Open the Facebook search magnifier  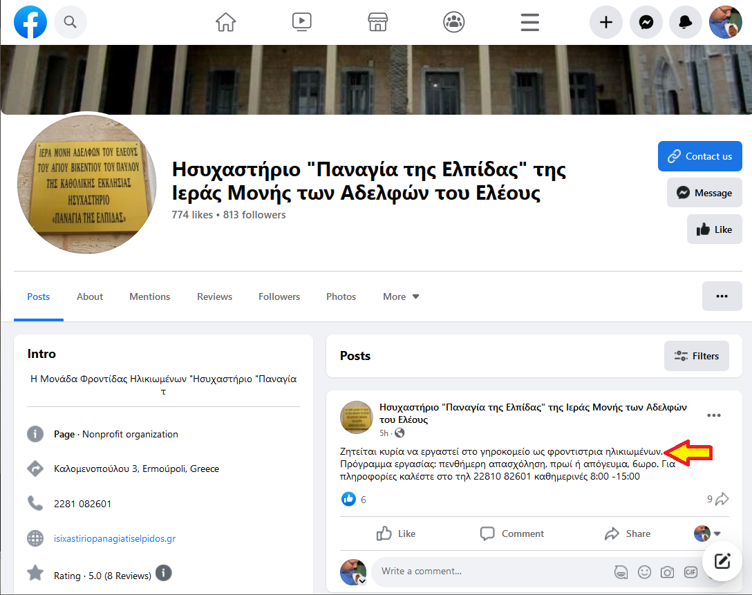pos(70,22)
